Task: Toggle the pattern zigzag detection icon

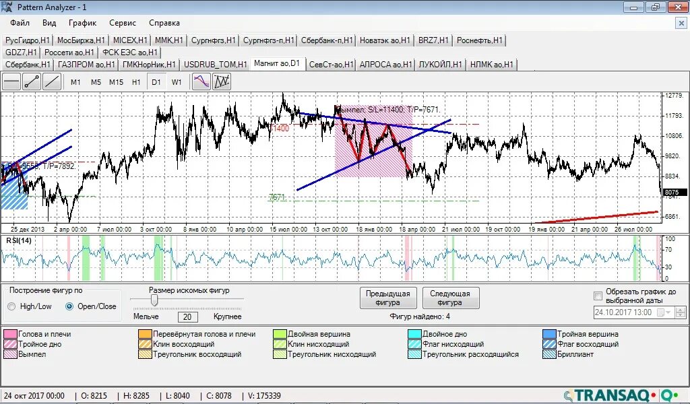Action: 221,81
